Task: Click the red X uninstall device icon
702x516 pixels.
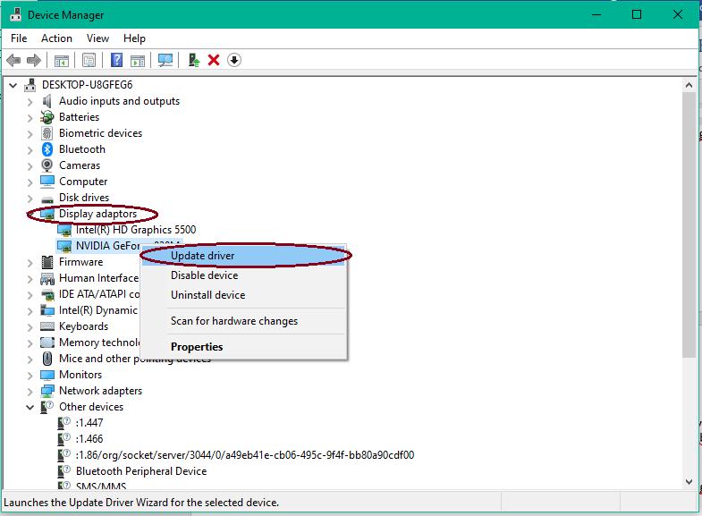Action: 214,60
